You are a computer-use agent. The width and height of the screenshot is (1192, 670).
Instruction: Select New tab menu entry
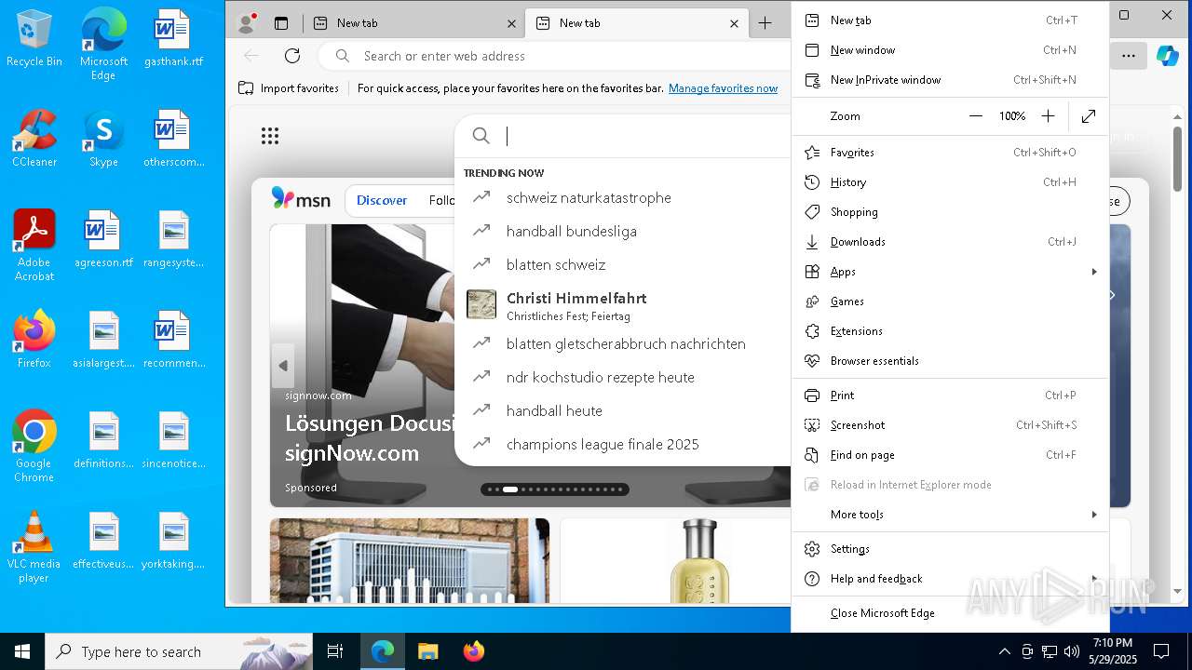click(950, 20)
